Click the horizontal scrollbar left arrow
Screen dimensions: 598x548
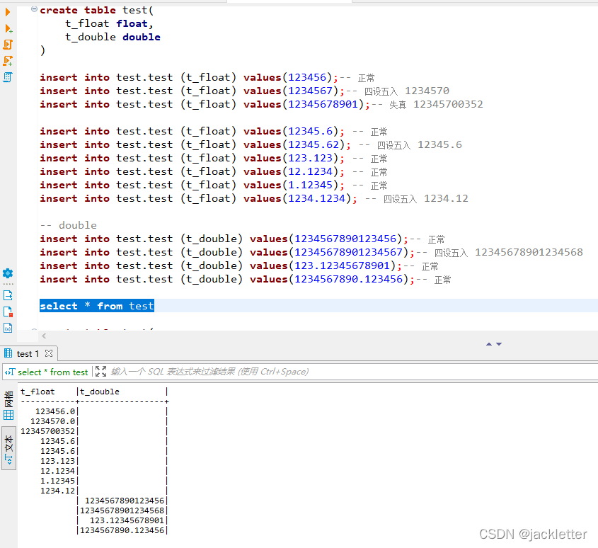tap(45, 336)
